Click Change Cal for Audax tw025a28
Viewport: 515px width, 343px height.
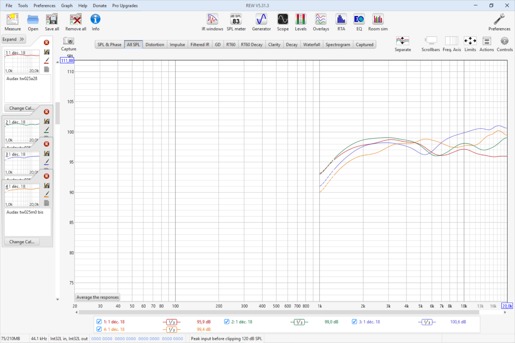point(22,108)
